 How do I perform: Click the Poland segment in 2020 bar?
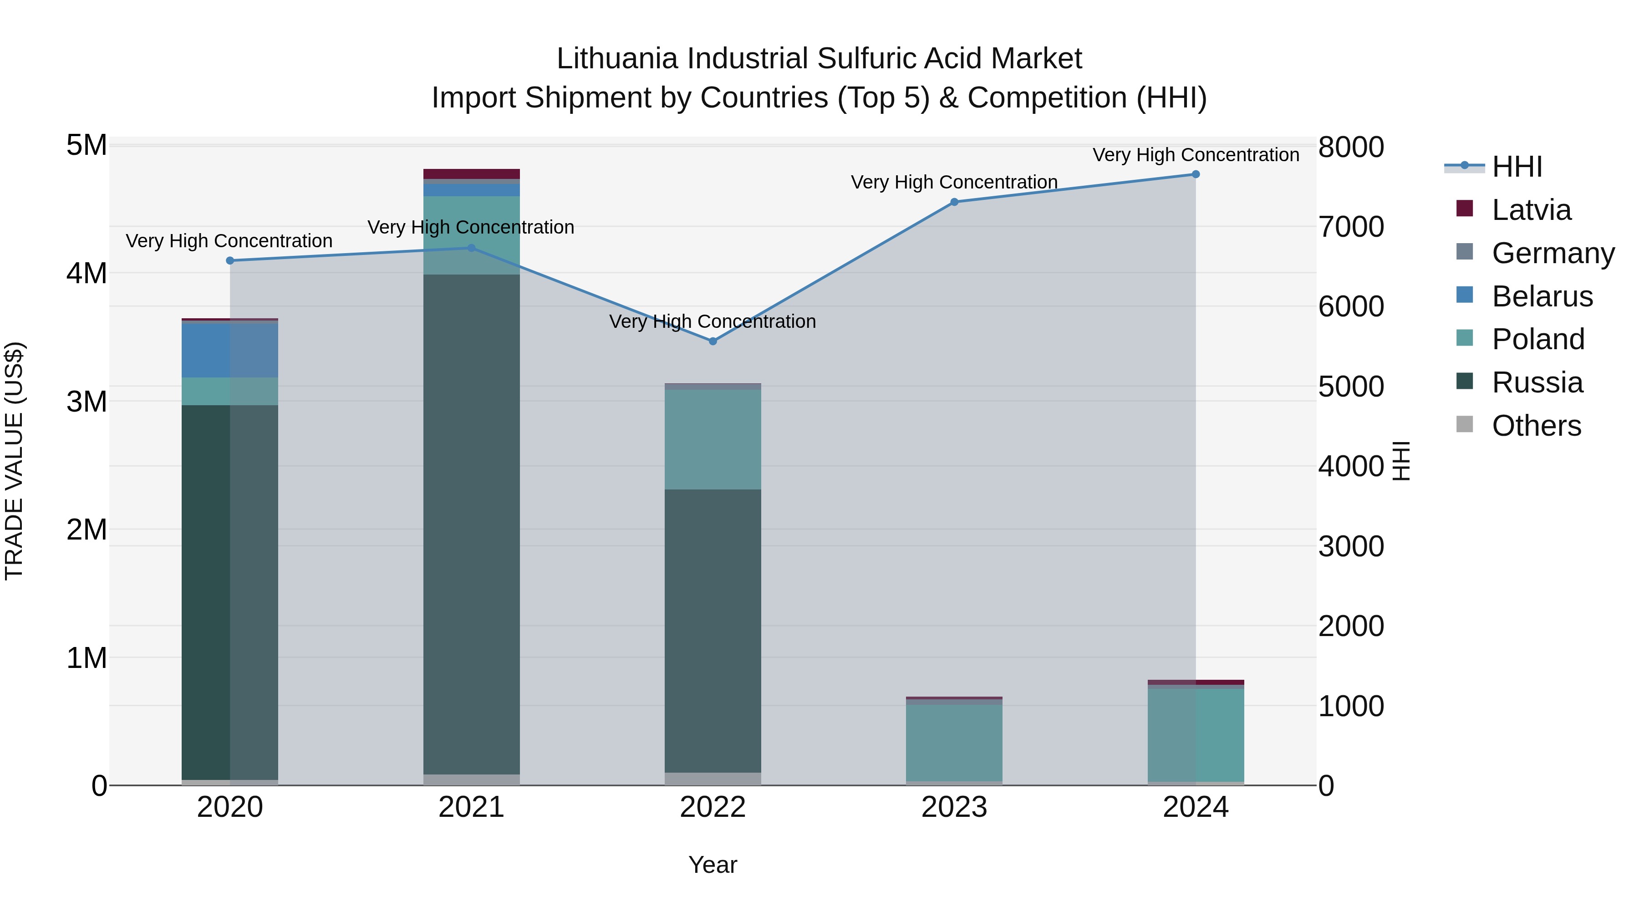[x=230, y=391]
